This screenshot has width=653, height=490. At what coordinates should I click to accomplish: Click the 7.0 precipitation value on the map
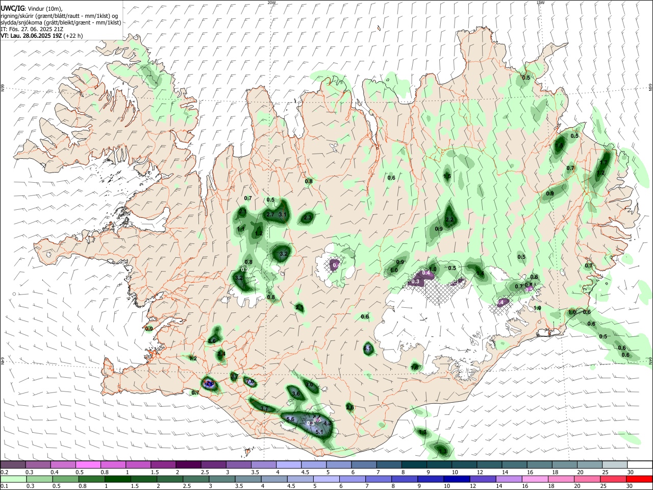(x=250, y=382)
